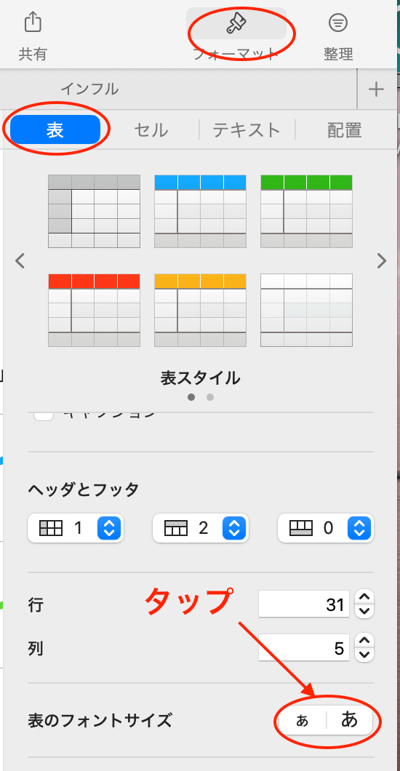
Task: Choose the red header table style
Action: (95, 311)
